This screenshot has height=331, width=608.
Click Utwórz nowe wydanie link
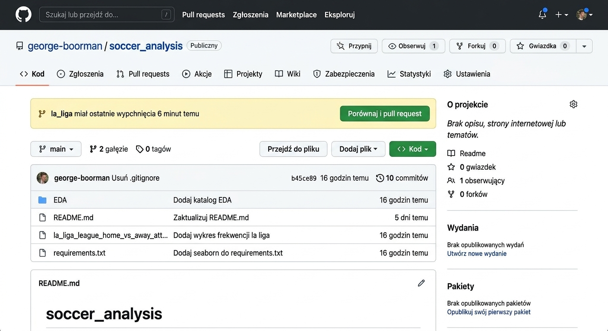[477, 253]
